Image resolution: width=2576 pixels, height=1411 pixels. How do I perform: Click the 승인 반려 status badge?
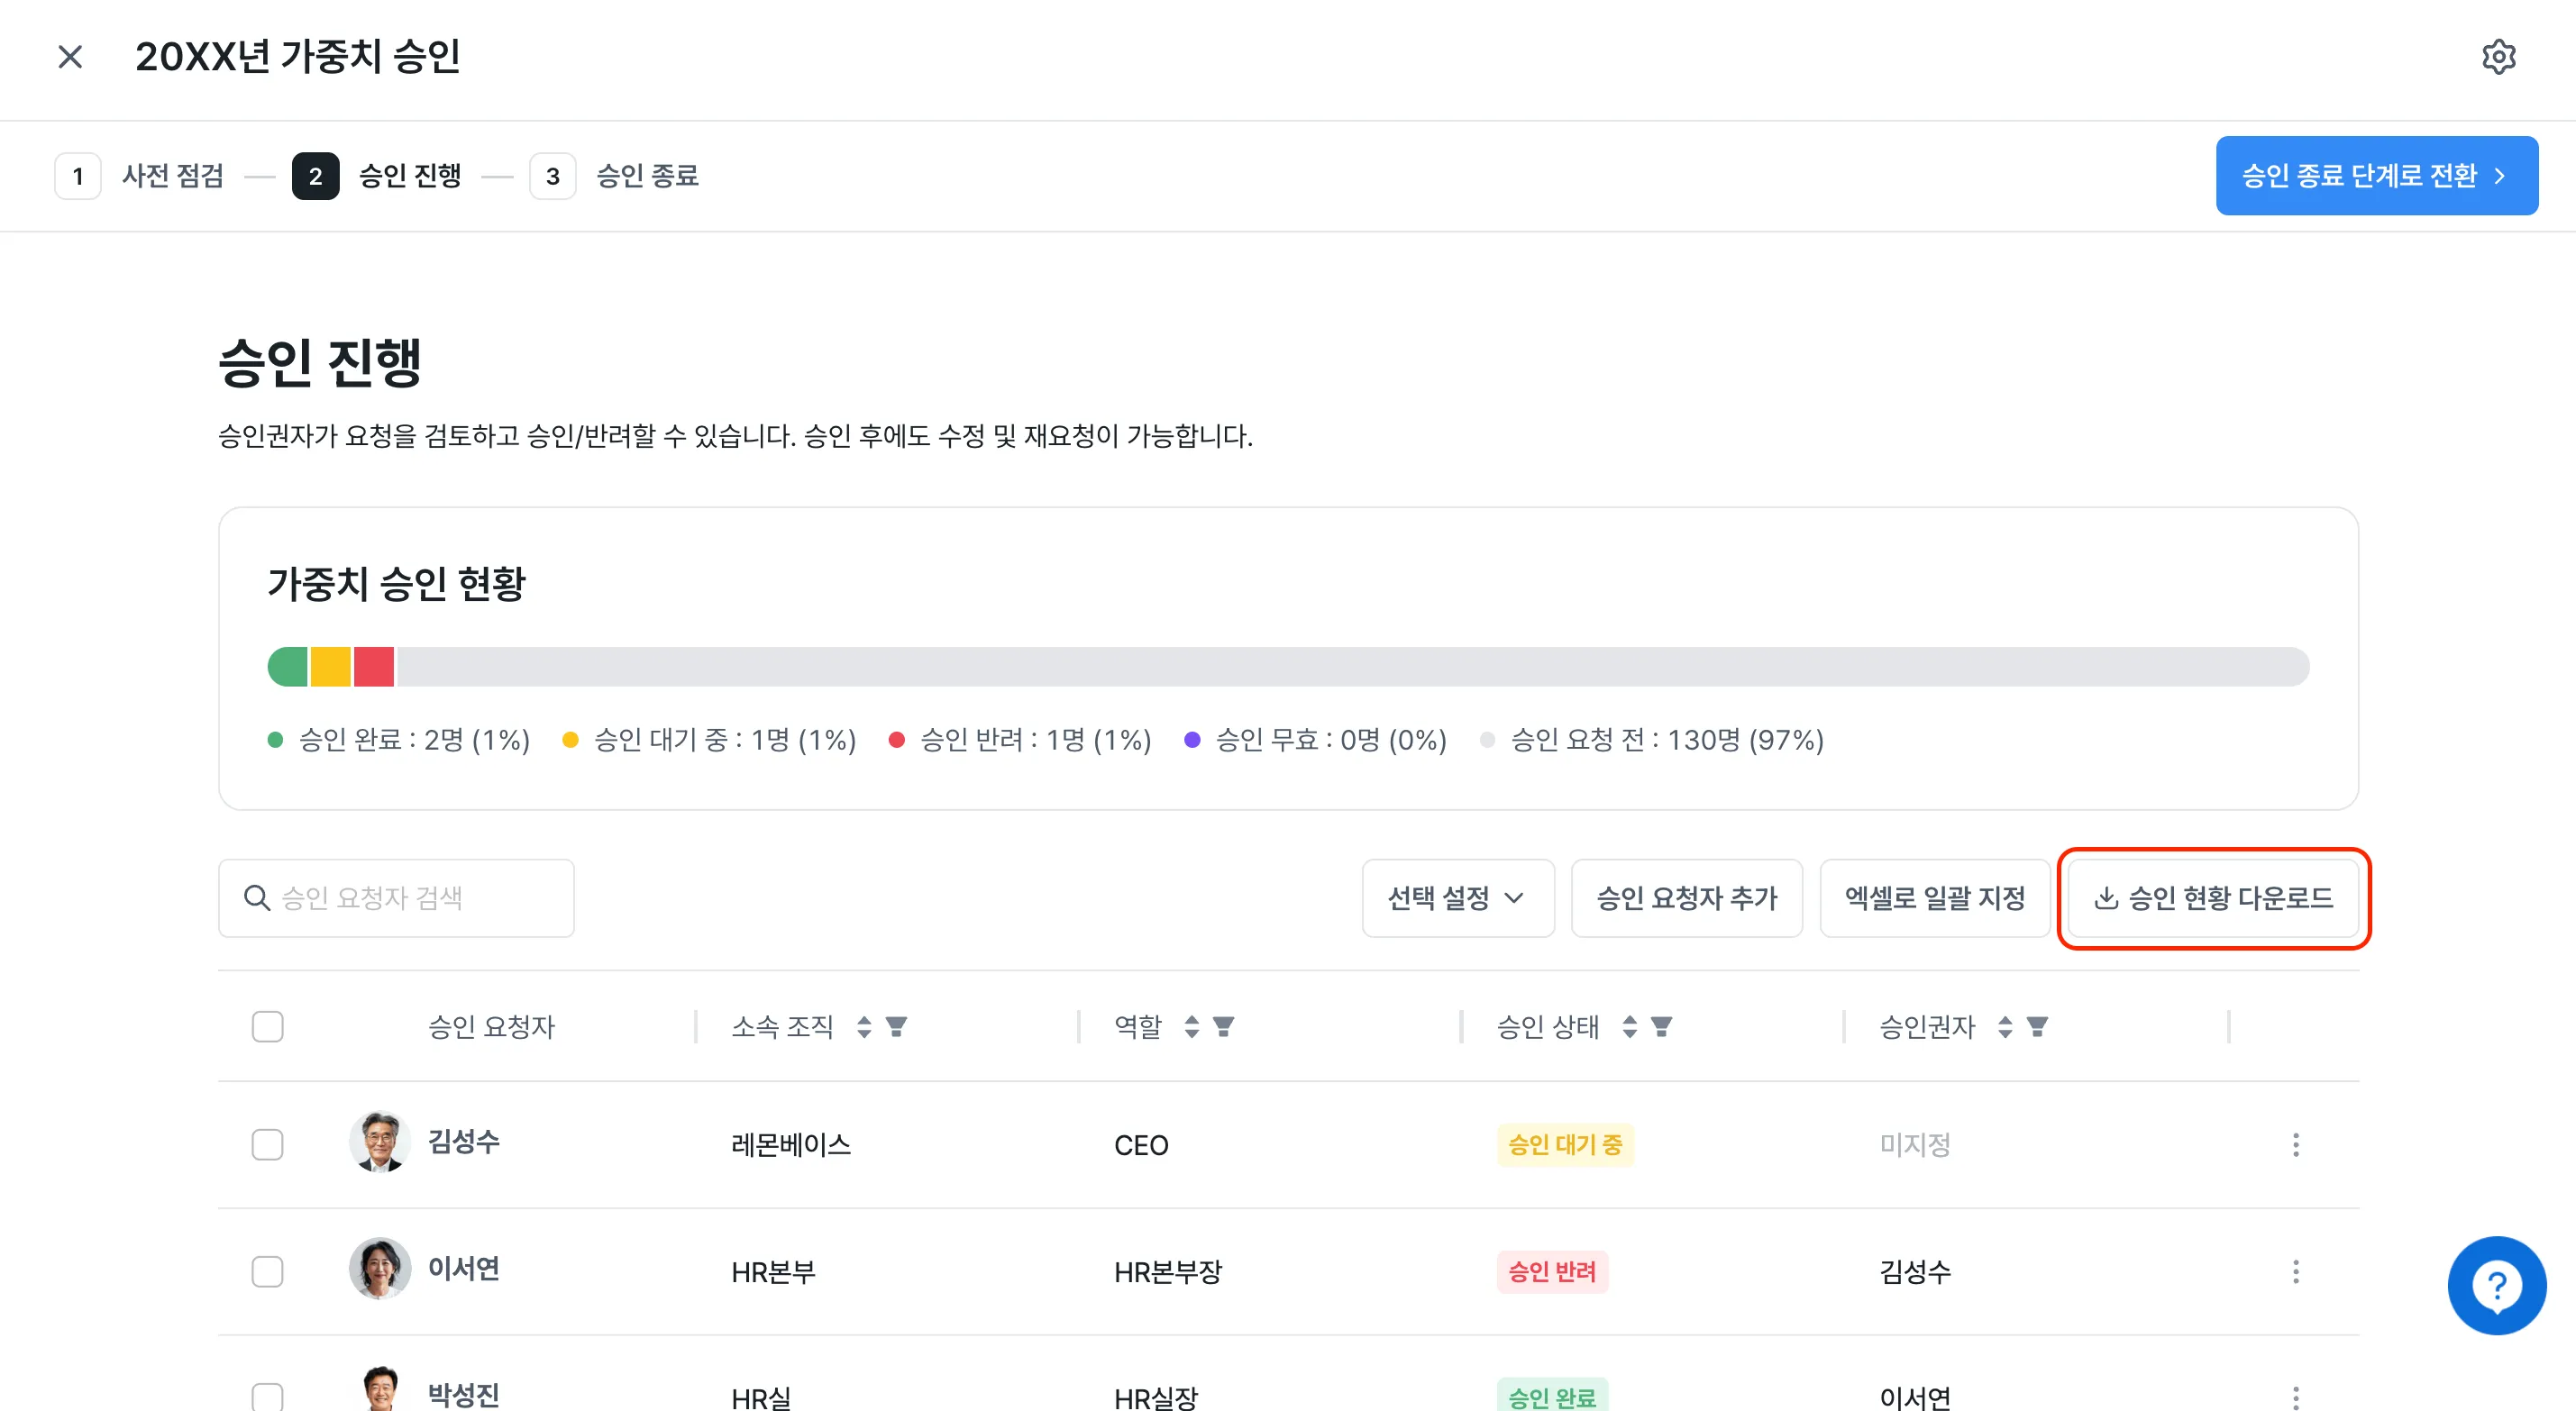[1552, 1272]
